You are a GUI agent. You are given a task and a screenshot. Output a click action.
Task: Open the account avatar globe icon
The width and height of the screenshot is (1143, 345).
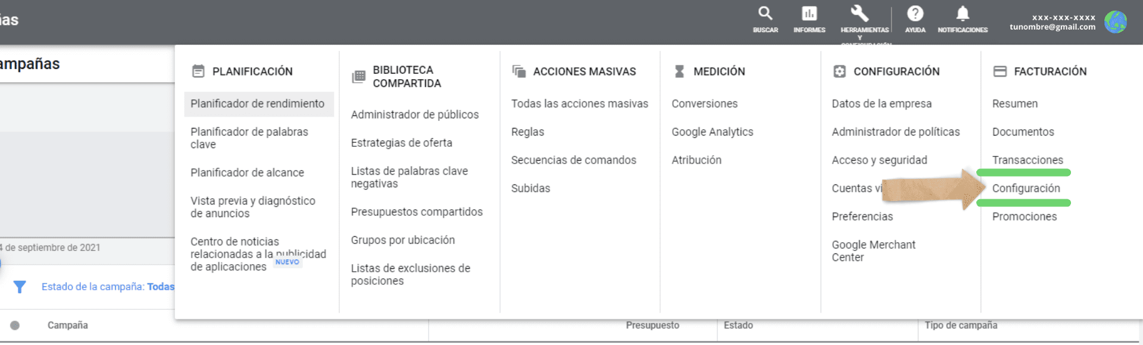coord(1115,22)
